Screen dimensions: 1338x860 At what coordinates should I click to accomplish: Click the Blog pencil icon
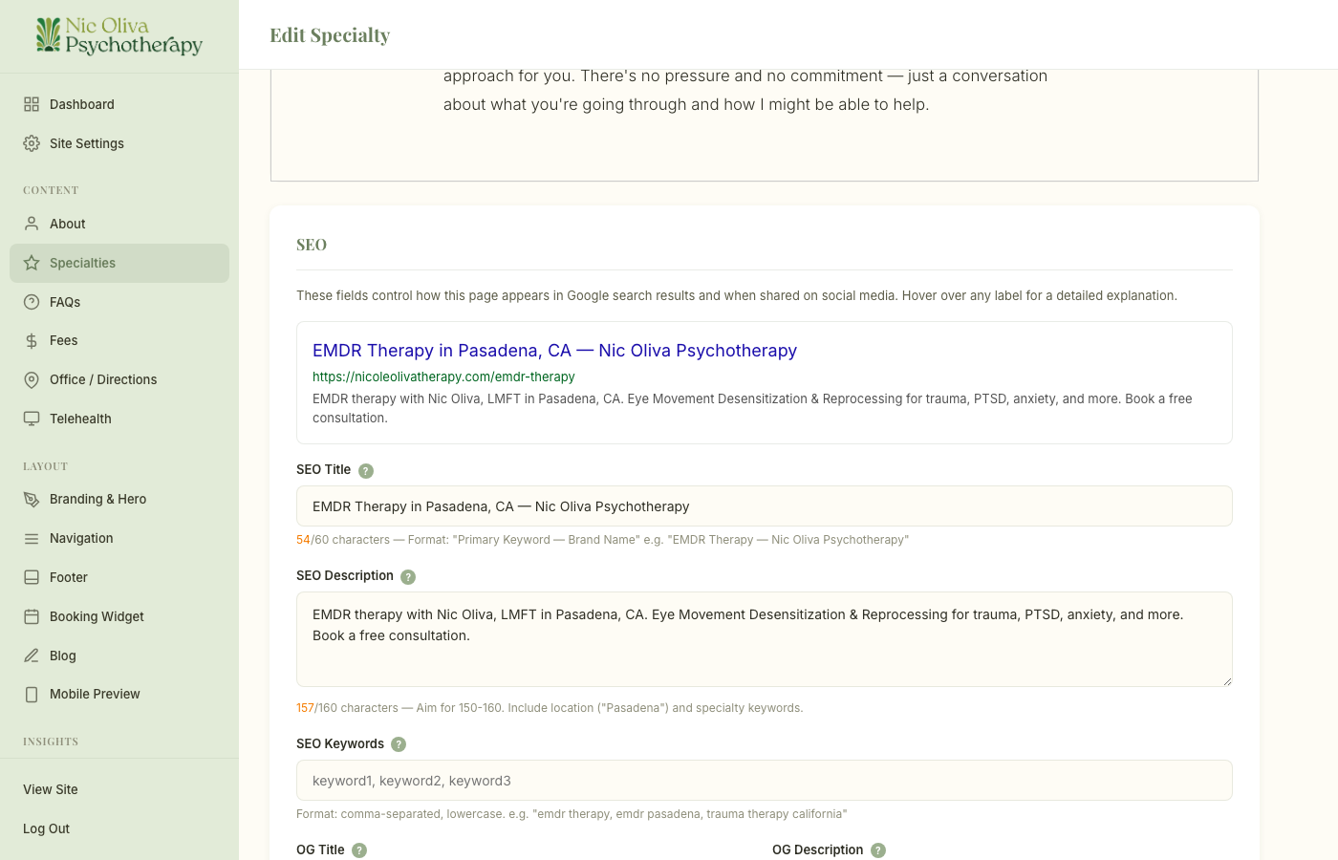point(32,656)
